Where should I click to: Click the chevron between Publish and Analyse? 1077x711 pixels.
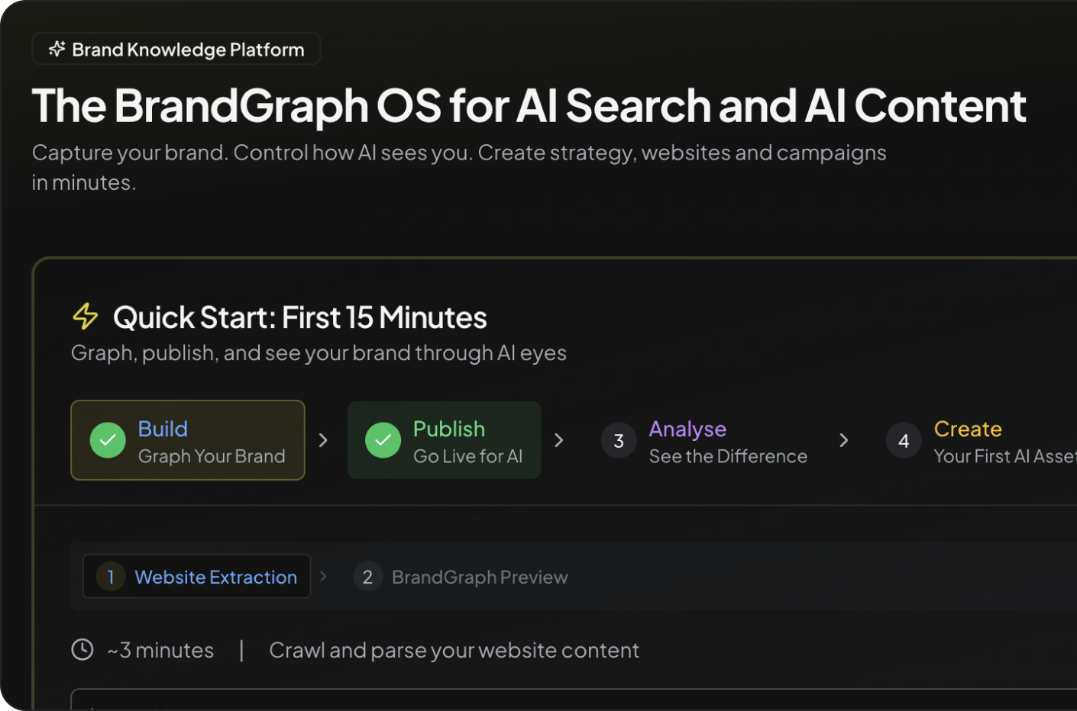coord(559,440)
